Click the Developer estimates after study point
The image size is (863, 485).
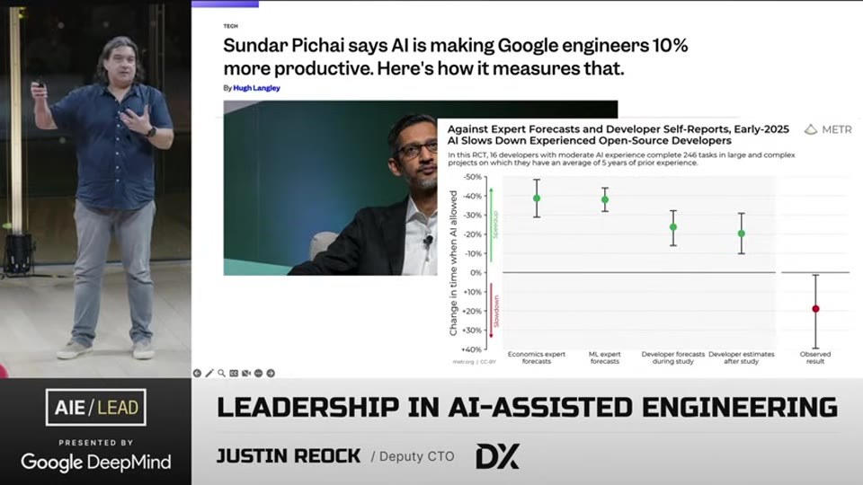pyautogui.click(x=742, y=234)
